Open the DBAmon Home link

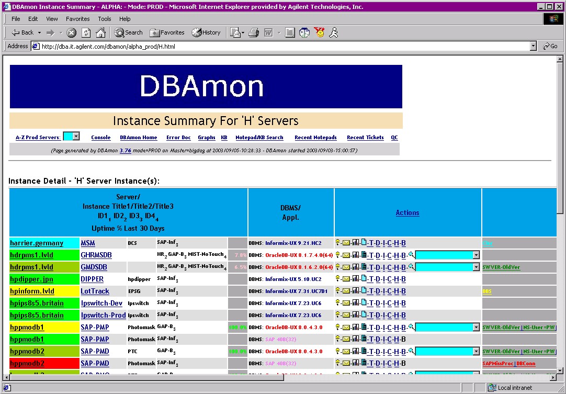click(x=139, y=137)
